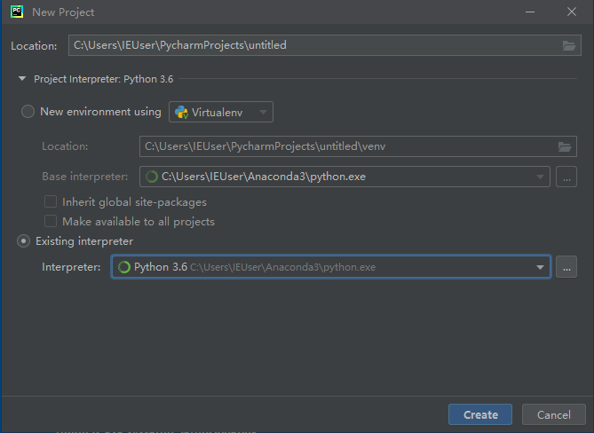Image resolution: width=594 pixels, height=433 pixels.
Task: Click the Virtualenv Python icon
Action: point(181,112)
